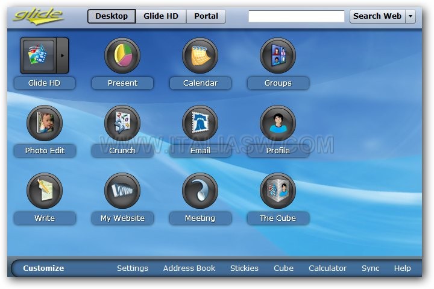Image resolution: width=434 pixels, height=289 pixels.
Task: Click Sync in the bottom bar
Action: click(370, 268)
